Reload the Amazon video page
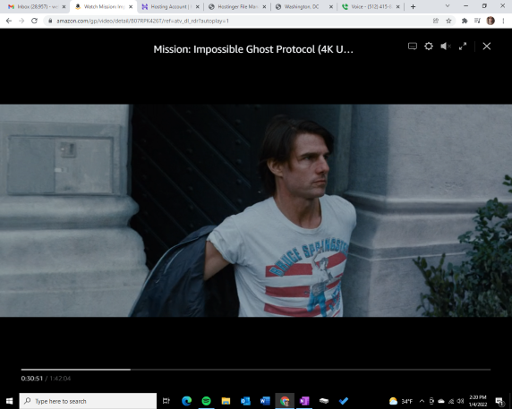 [x=34, y=21]
